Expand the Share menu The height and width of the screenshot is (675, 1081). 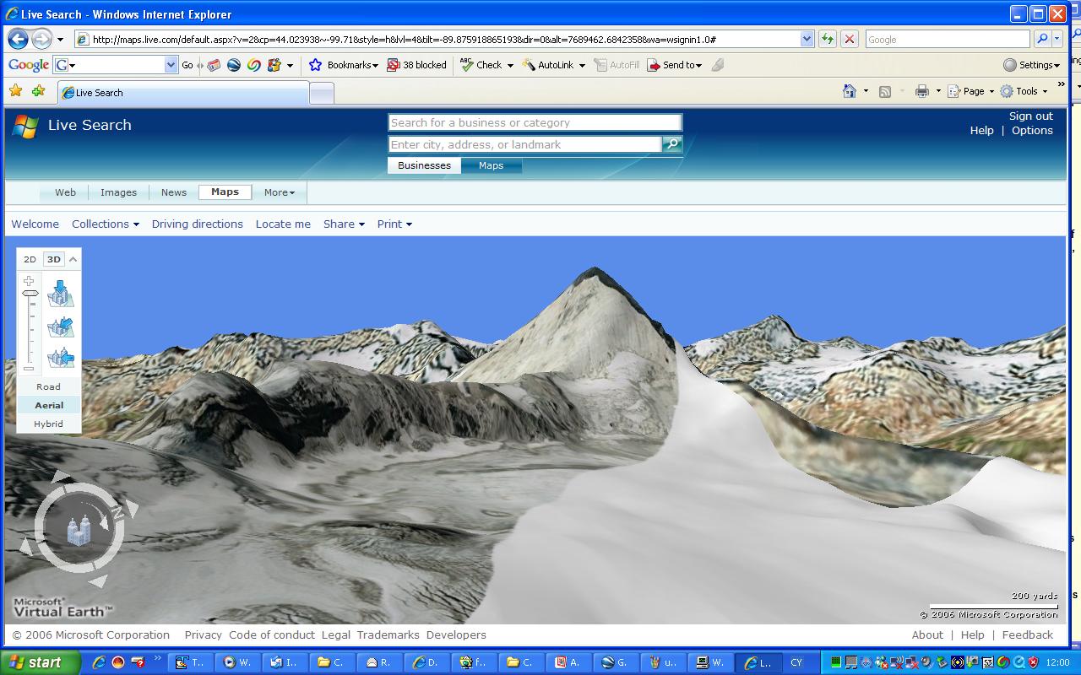point(344,224)
